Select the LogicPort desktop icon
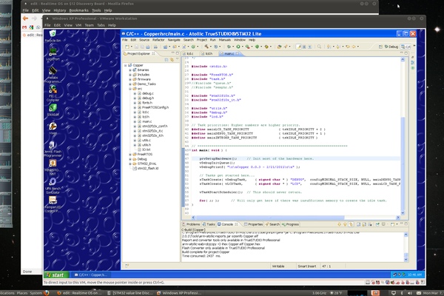 pos(53,54)
